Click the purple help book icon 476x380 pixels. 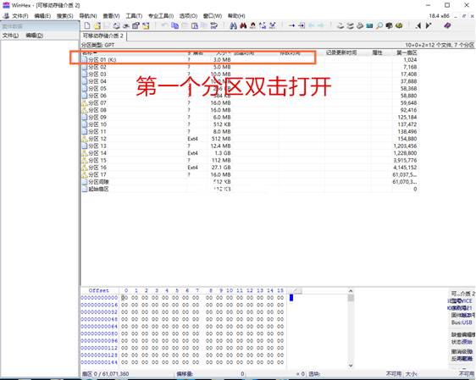[447, 25]
